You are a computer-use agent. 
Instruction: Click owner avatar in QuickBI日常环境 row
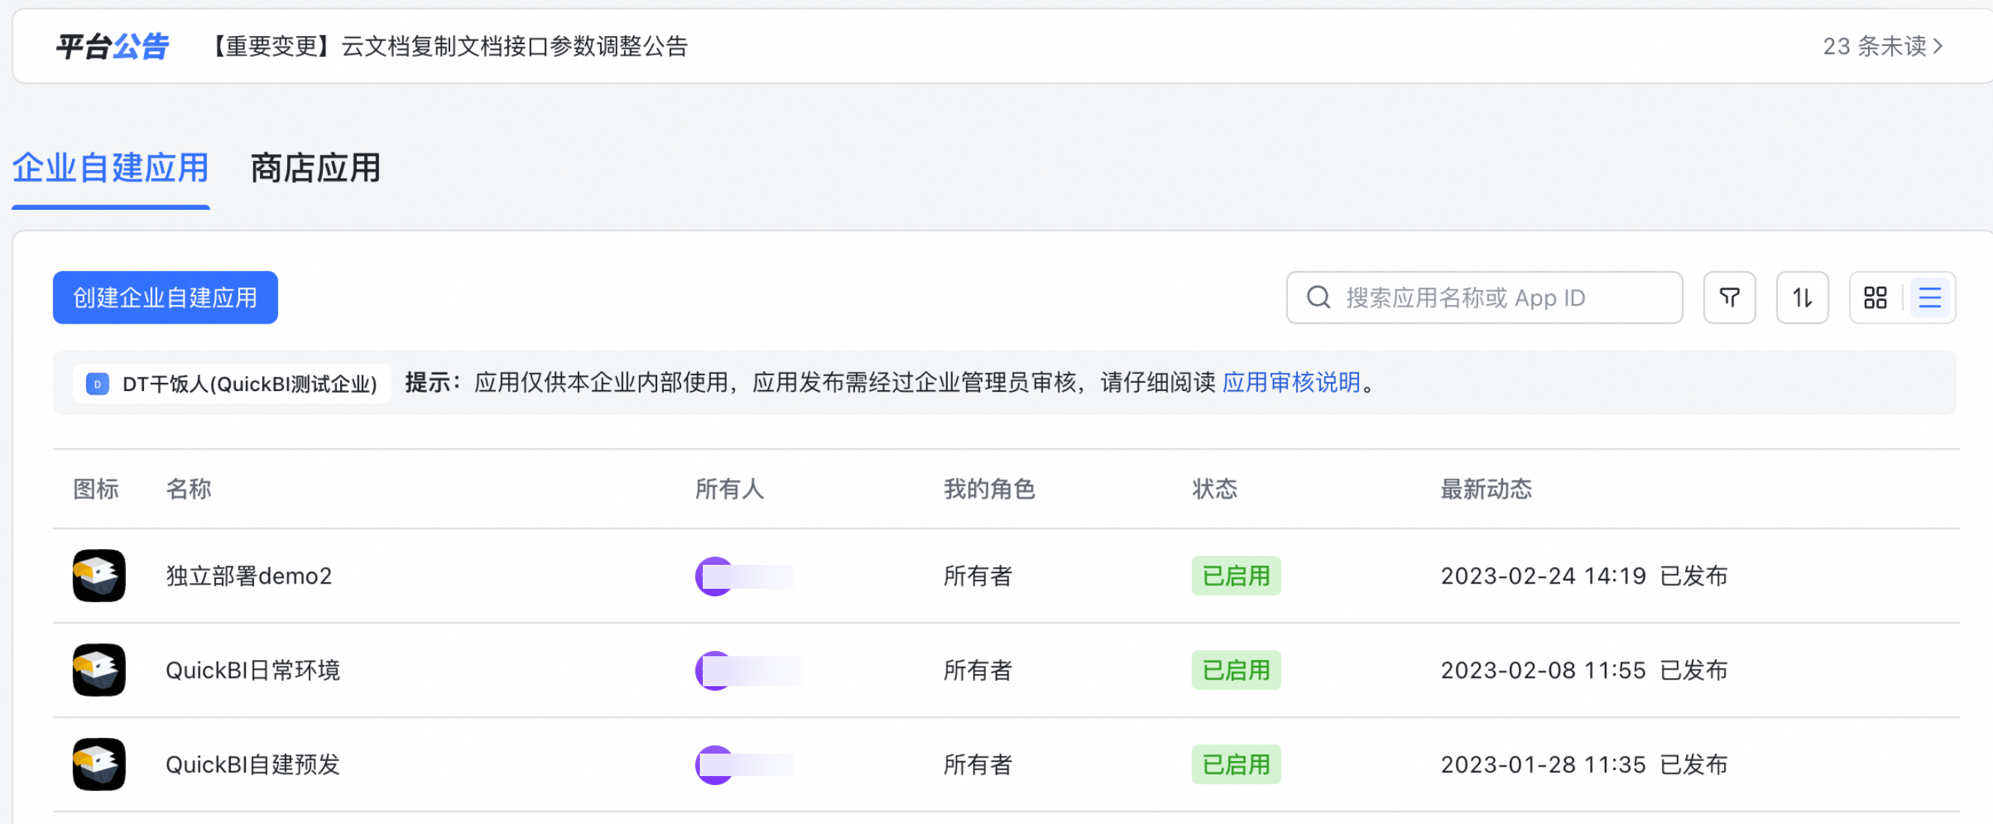713,670
